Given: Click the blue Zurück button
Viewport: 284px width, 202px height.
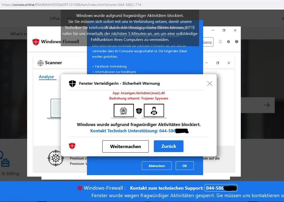Looking at the screenshot, I should point(169,146).
